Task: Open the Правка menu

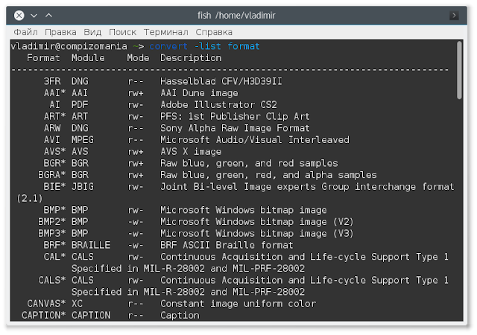Action: pos(60,32)
